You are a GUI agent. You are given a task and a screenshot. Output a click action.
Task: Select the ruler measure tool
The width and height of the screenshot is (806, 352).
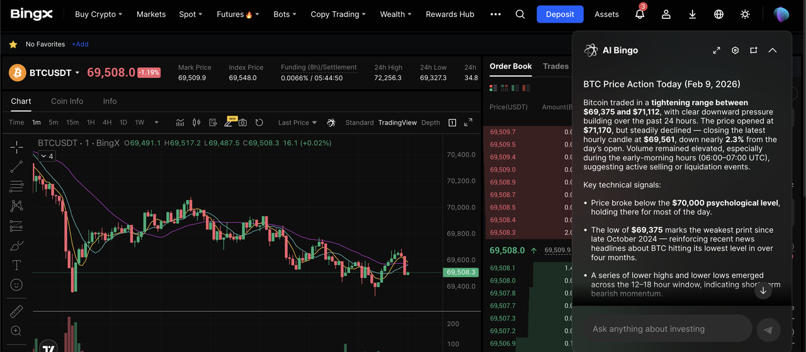click(x=16, y=311)
